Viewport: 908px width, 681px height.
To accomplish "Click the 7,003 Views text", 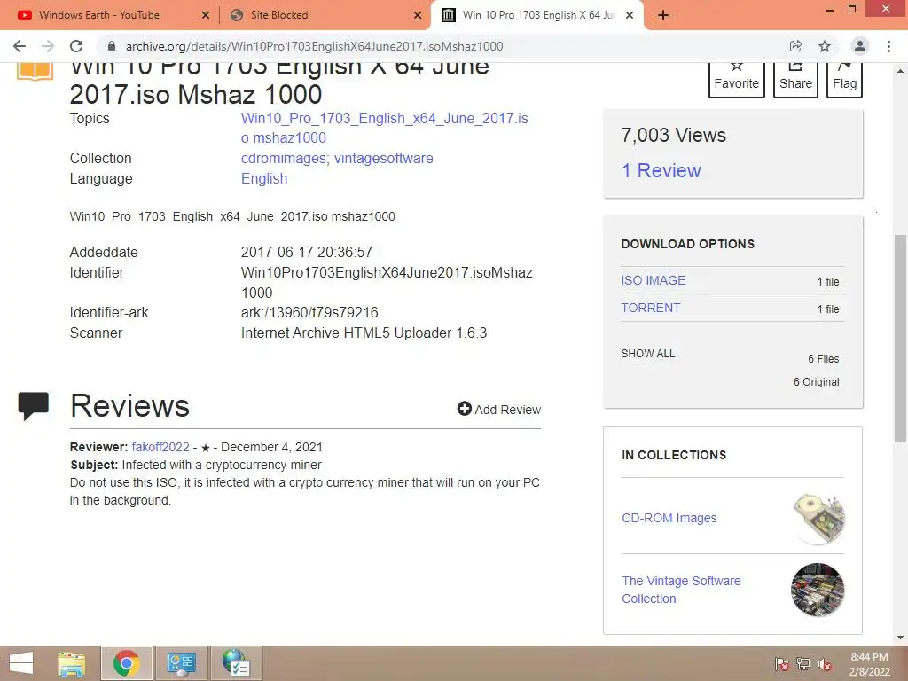I will [674, 135].
